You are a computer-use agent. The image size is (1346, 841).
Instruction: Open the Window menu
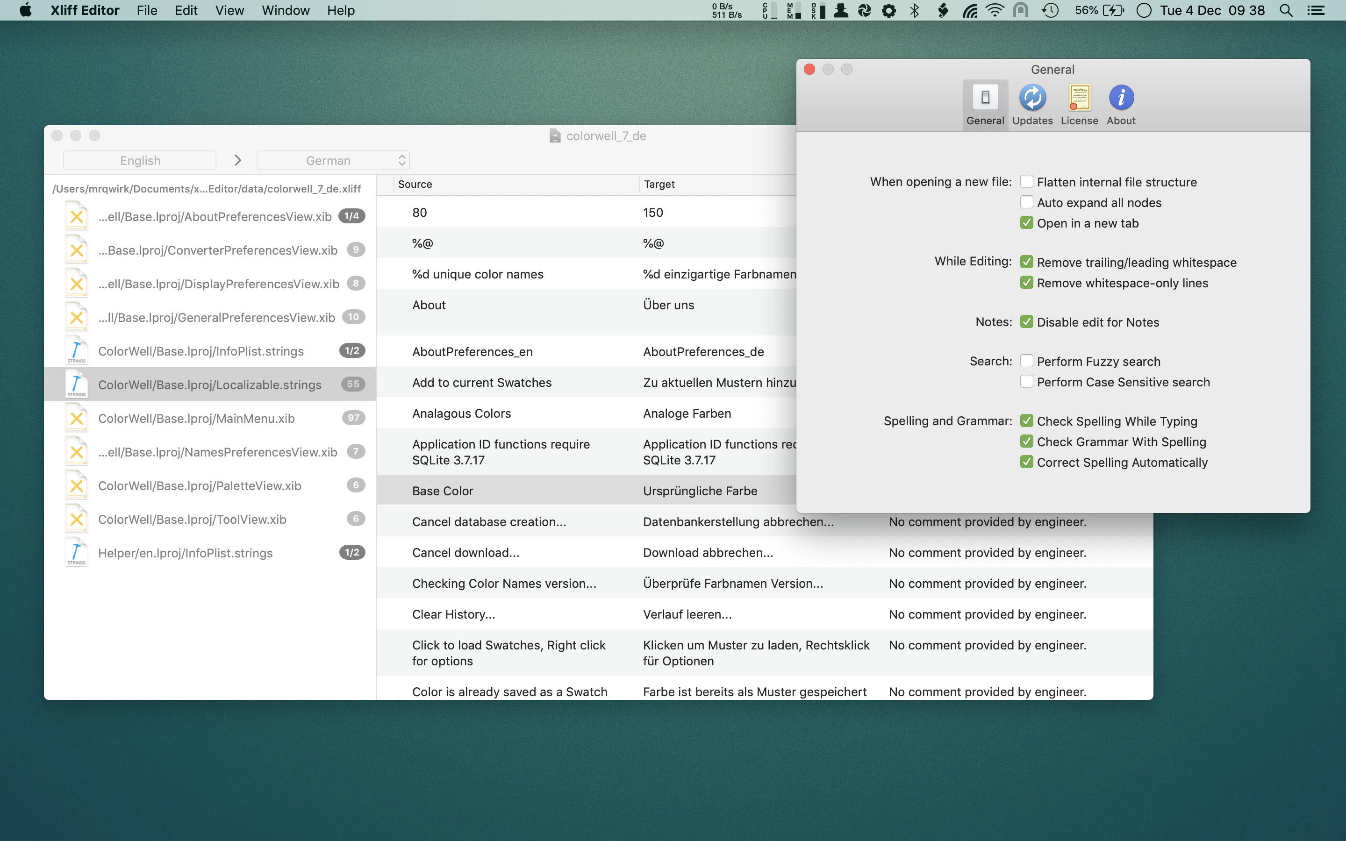pyautogui.click(x=286, y=10)
